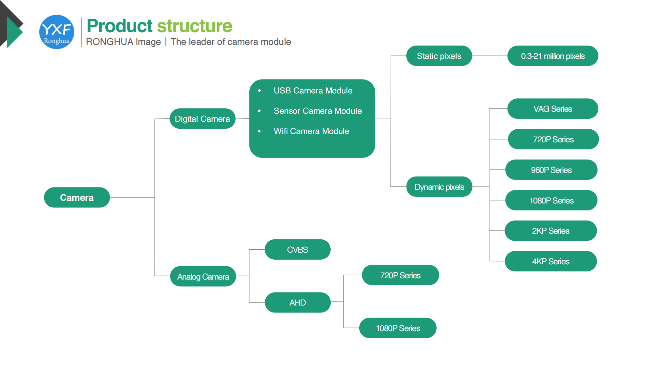Click Sensor Camera Module list item
666x373 pixels.
pyautogui.click(x=318, y=111)
